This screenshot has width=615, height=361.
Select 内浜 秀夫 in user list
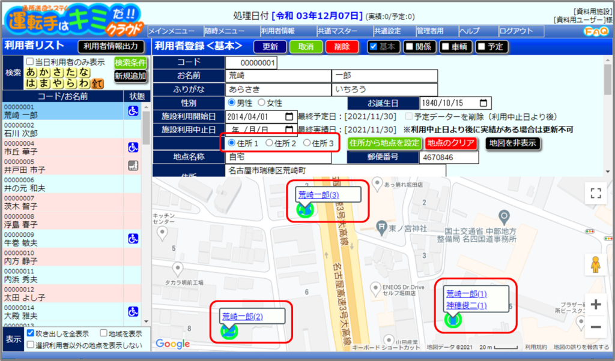71,275
